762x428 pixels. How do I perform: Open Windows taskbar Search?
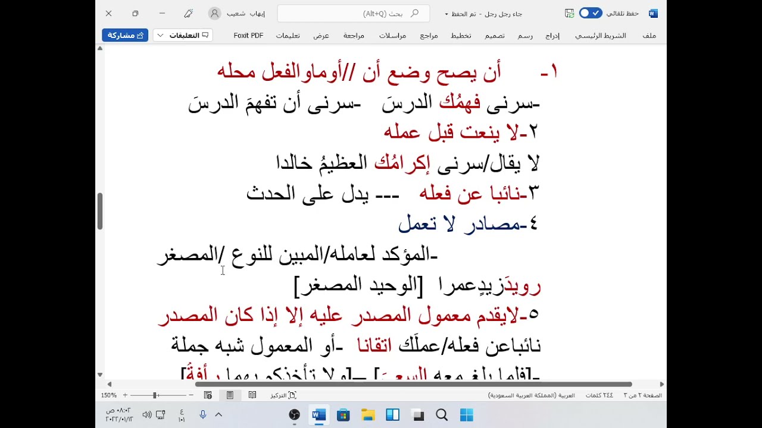click(x=442, y=415)
